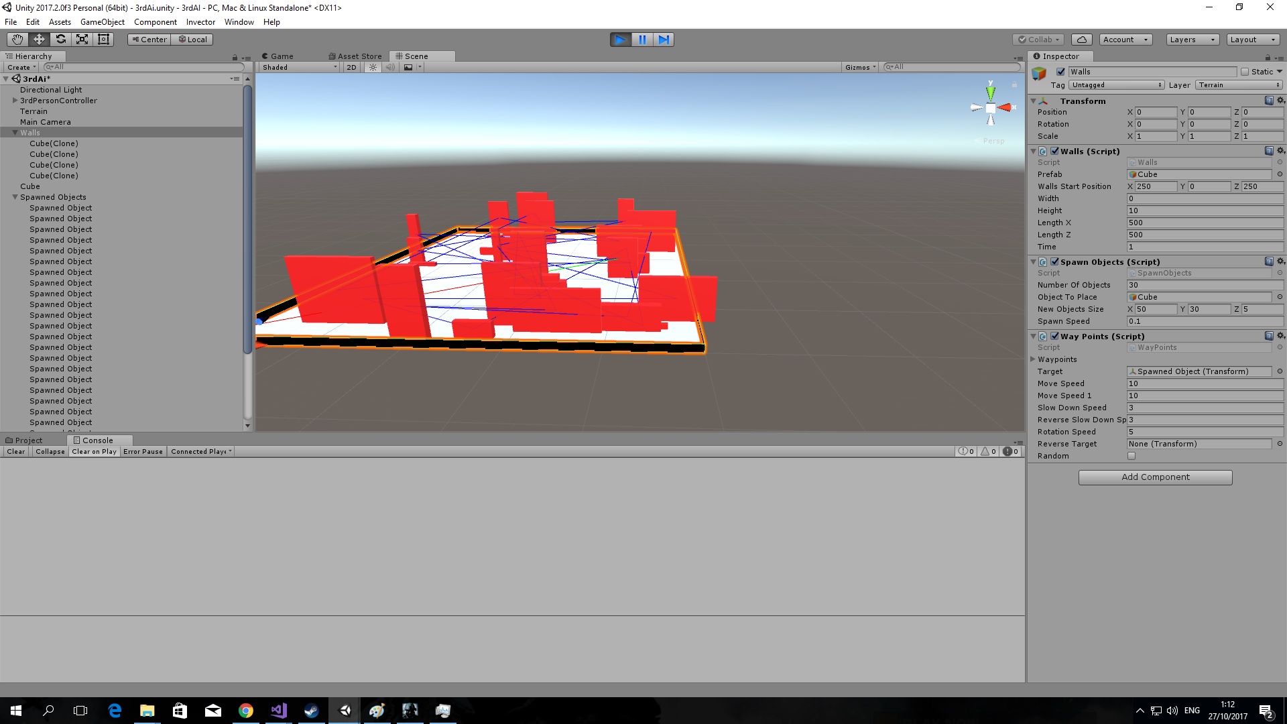The width and height of the screenshot is (1287, 724).
Task: Collapse the Walls hierarchy node
Action: coord(15,133)
